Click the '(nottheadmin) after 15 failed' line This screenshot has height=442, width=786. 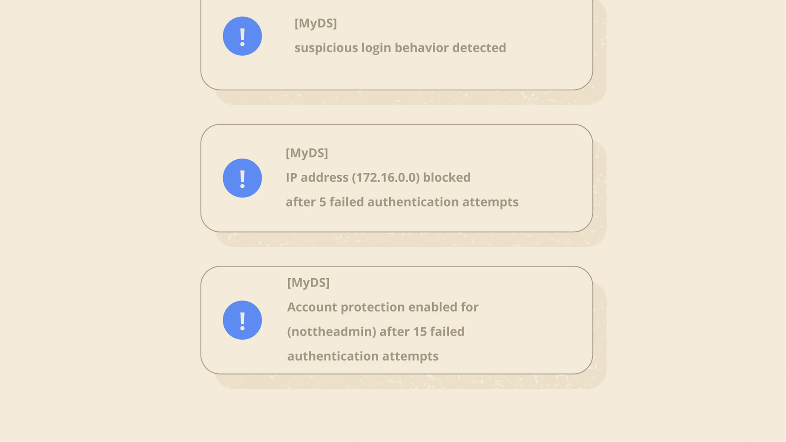tap(376, 332)
